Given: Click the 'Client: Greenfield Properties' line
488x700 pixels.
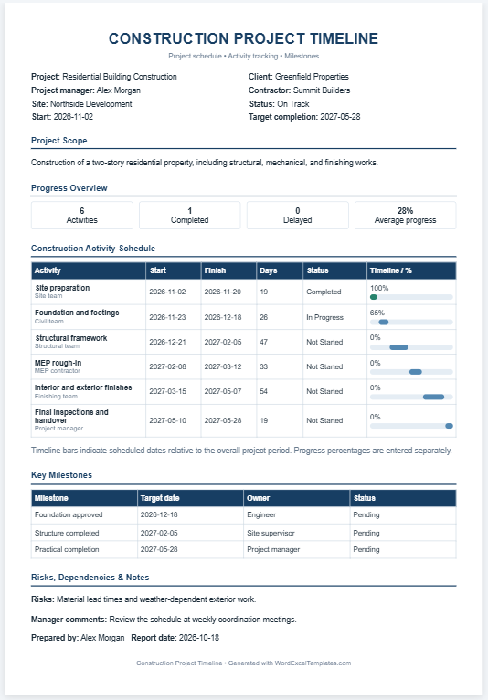Looking at the screenshot, I should (x=299, y=77).
